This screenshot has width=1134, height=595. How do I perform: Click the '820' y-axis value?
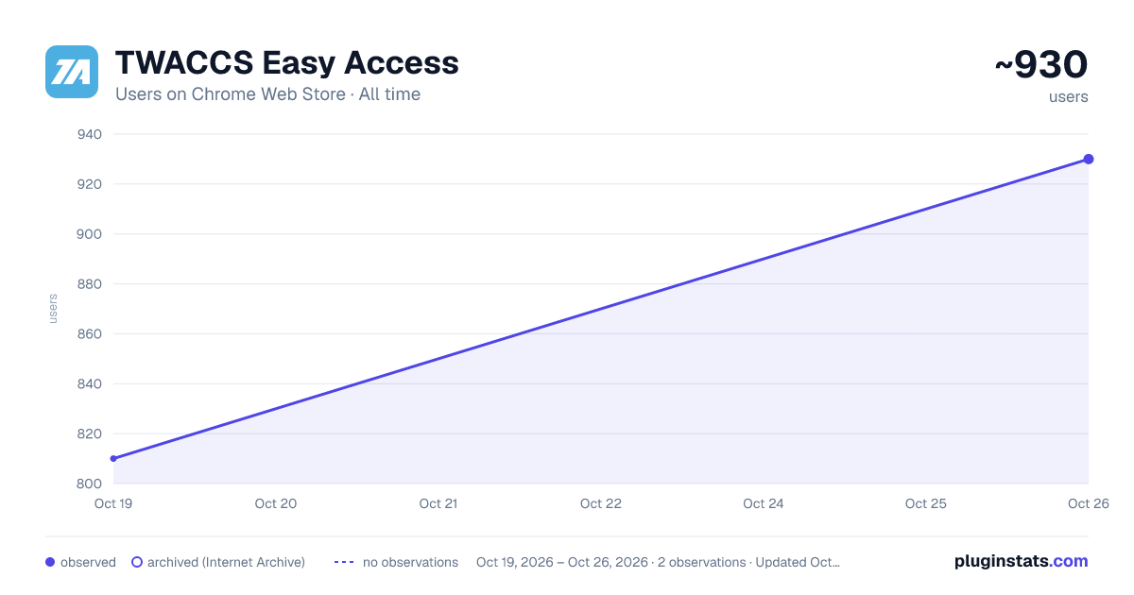(x=90, y=434)
